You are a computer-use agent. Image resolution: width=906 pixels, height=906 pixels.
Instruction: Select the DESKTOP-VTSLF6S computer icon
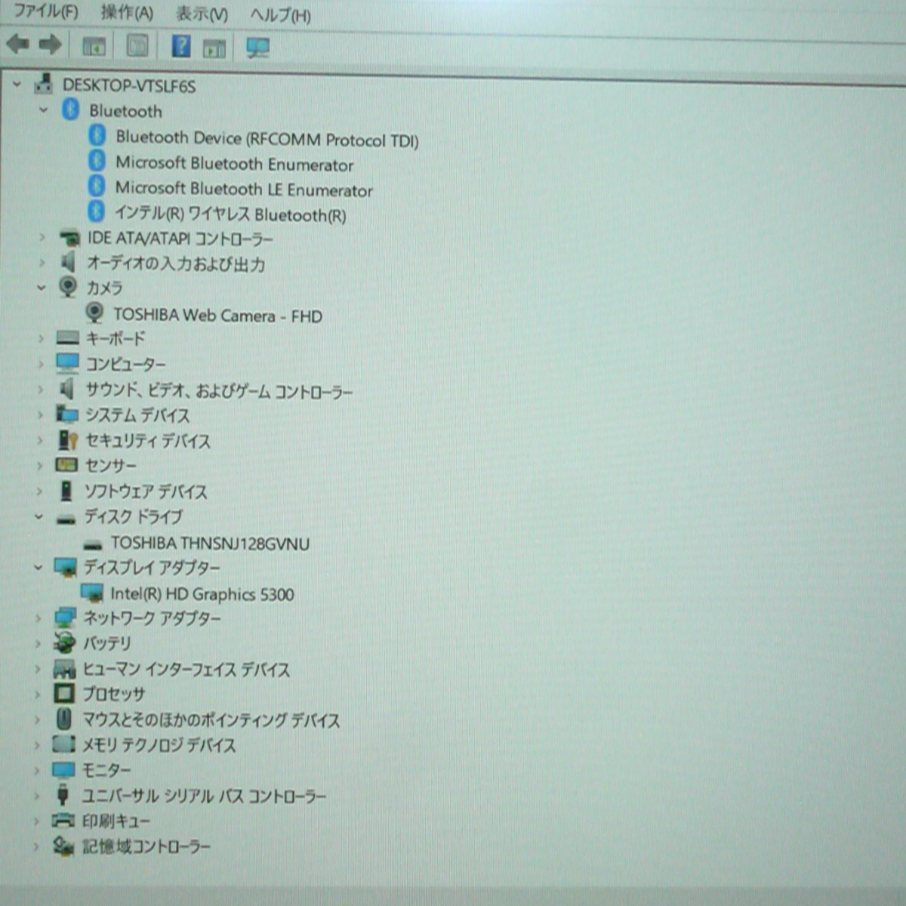(44, 84)
